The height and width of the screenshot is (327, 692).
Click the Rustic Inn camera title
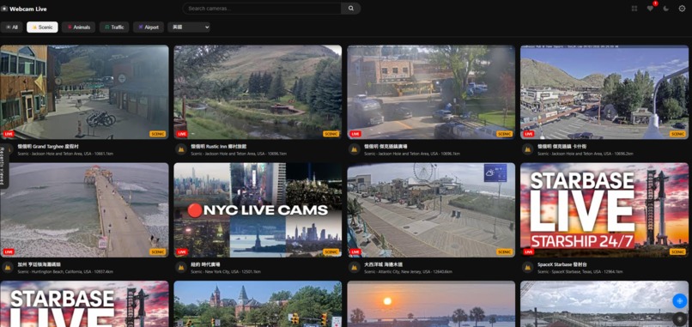click(218, 146)
